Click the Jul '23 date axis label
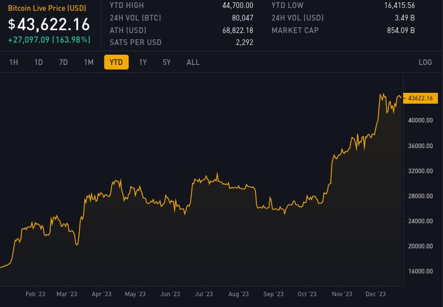Viewport: 443px width, 307px height. click(x=204, y=294)
